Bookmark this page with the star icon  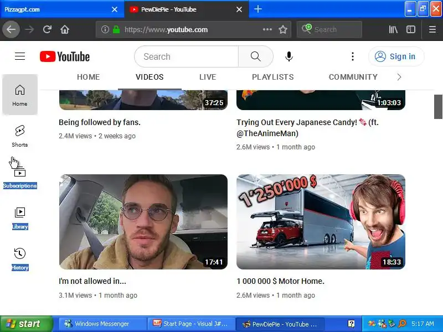coord(283,29)
